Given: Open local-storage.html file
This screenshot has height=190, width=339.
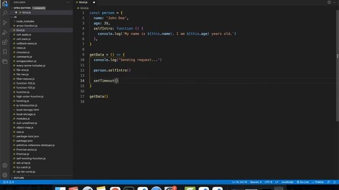Looking at the screenshot, I should click(x=28, y=110).
